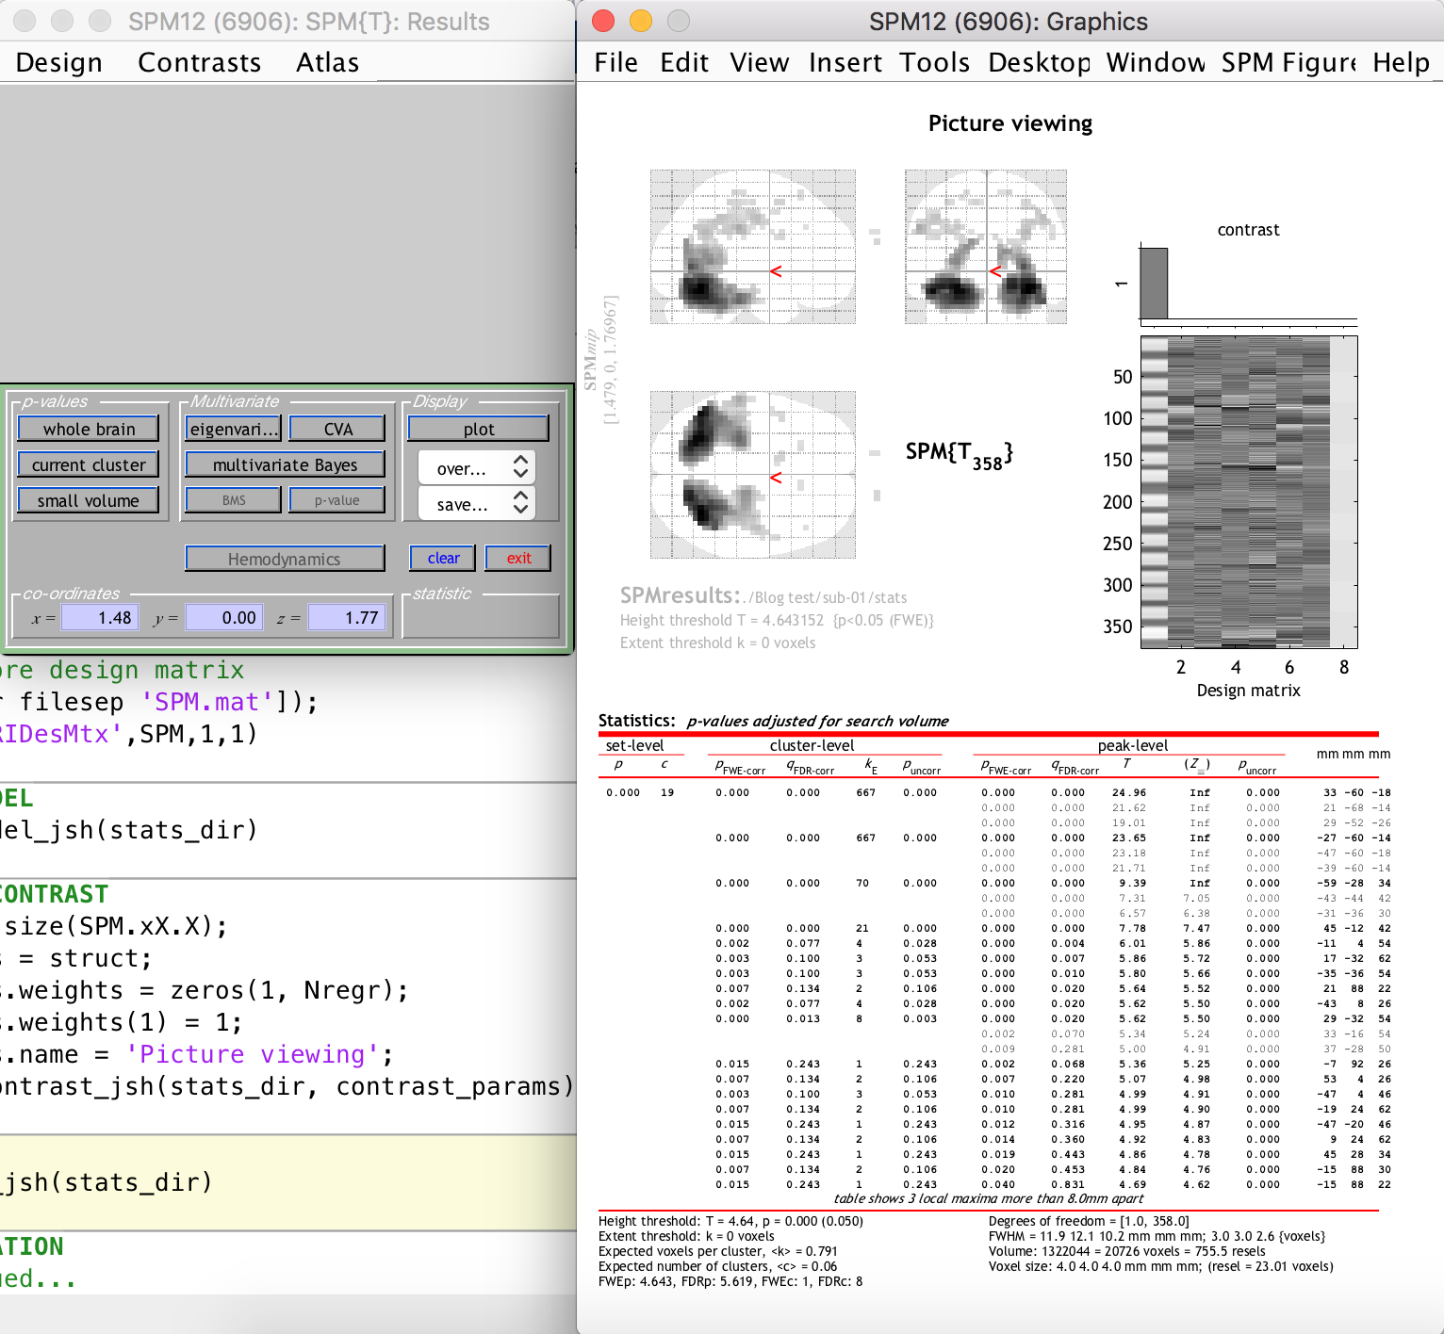Open the File menu in Graphics window
This screenshot has width=1444, height=1334.
(x=615, y=62)
